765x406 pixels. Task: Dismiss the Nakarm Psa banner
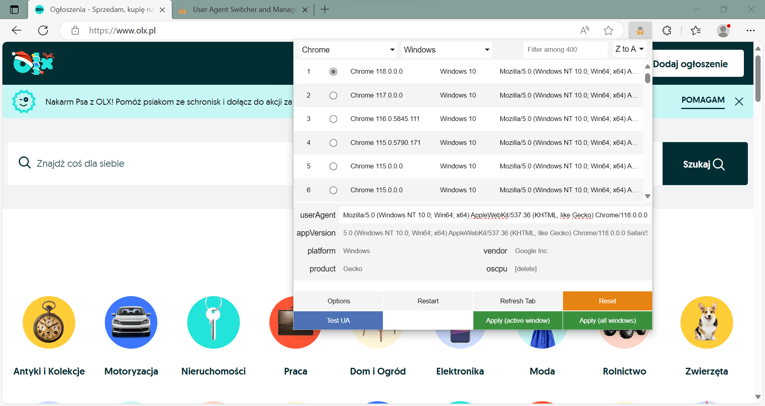(x=739, y=101)
